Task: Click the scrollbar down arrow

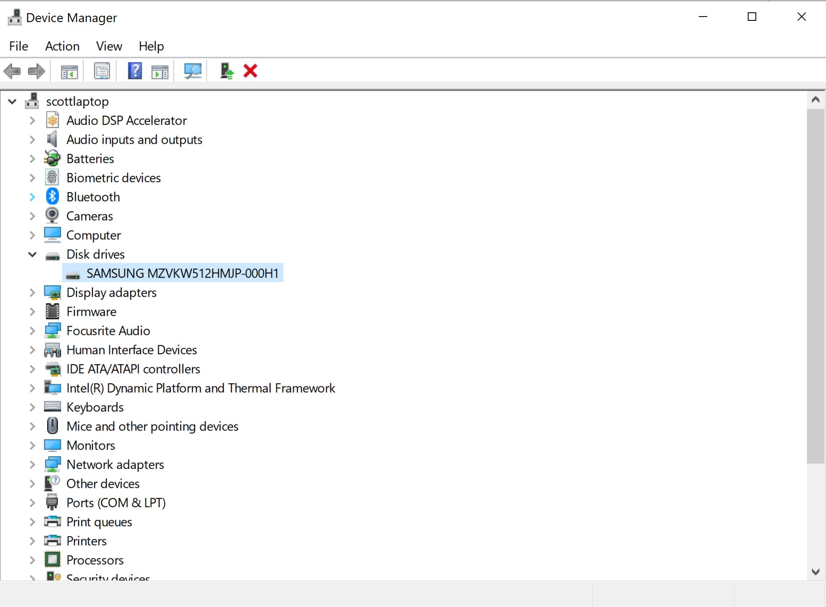Action: point(815,571)
